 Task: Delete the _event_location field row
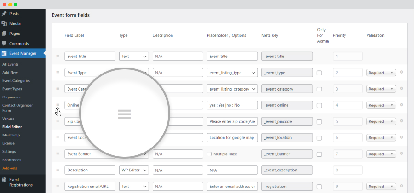point(402,137)
